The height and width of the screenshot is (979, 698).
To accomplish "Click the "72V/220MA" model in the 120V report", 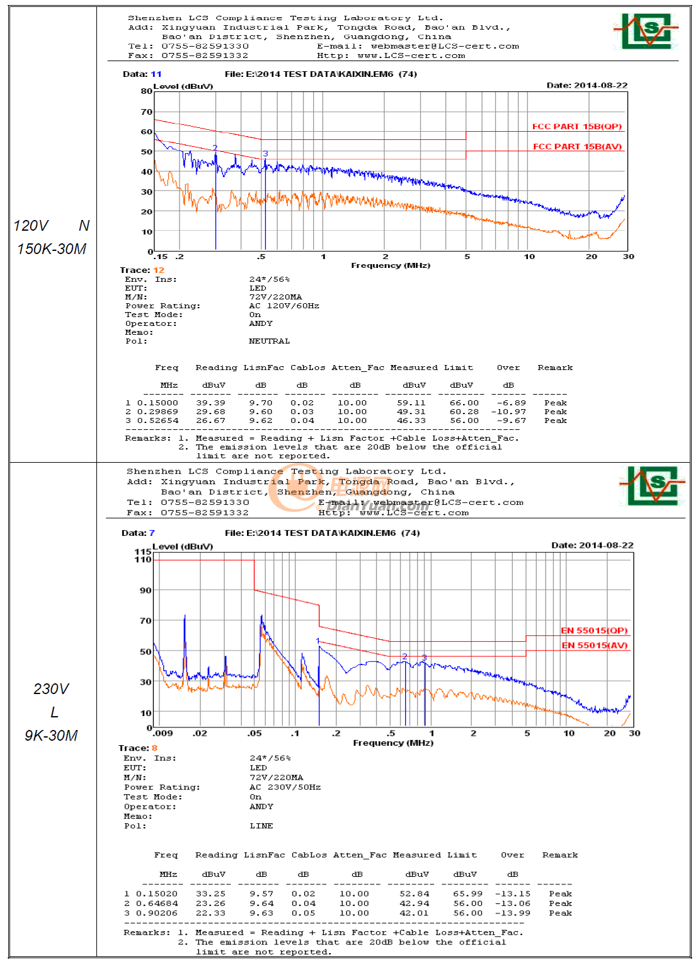I will point(275,298).
